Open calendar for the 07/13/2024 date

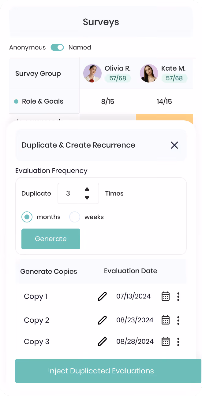pos(166,296)
